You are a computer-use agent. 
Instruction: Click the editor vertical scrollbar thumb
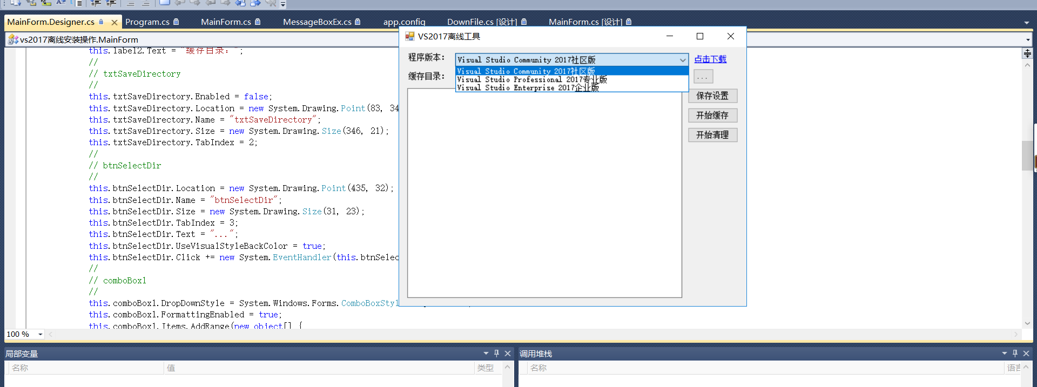tap(1027, 155)
